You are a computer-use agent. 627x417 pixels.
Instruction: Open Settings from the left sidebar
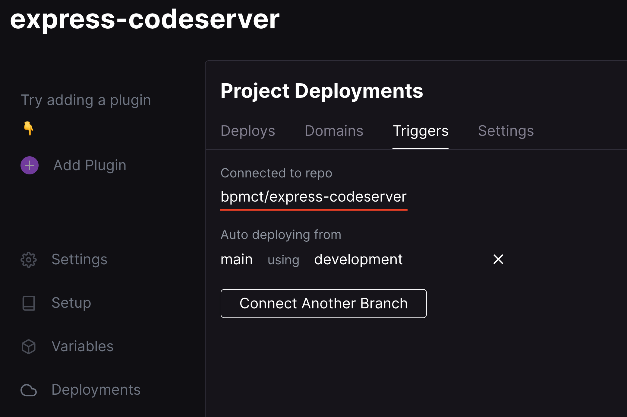(80, 260)
